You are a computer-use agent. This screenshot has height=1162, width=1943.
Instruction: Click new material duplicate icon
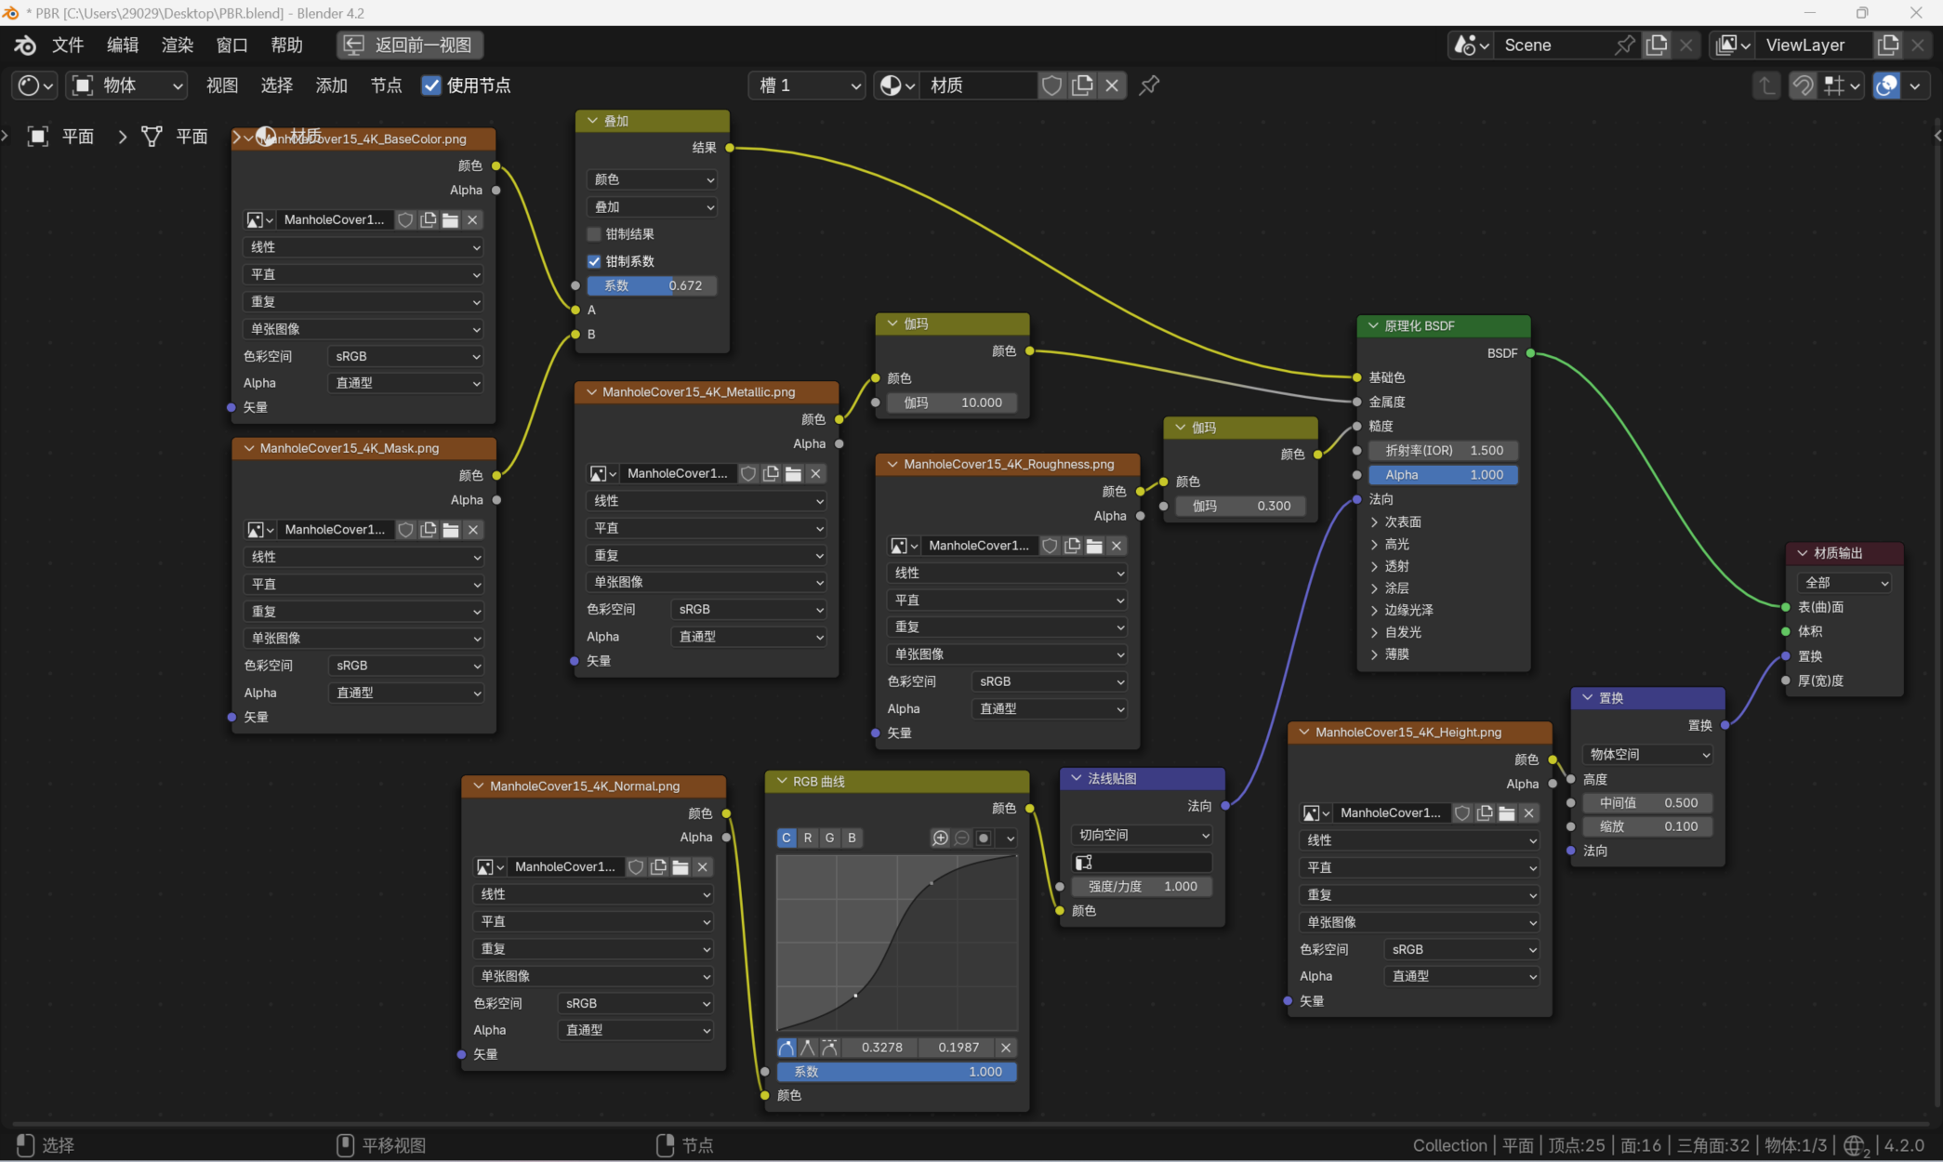pyautogui.click(x=1082, y=86)
